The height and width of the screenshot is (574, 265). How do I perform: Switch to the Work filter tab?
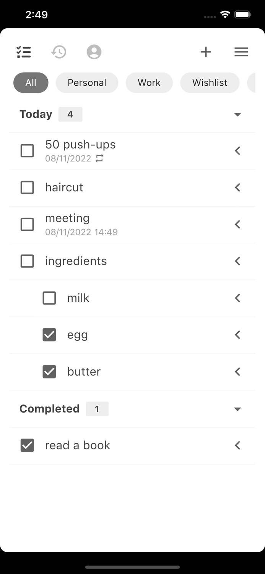click(x=149, y=82)
